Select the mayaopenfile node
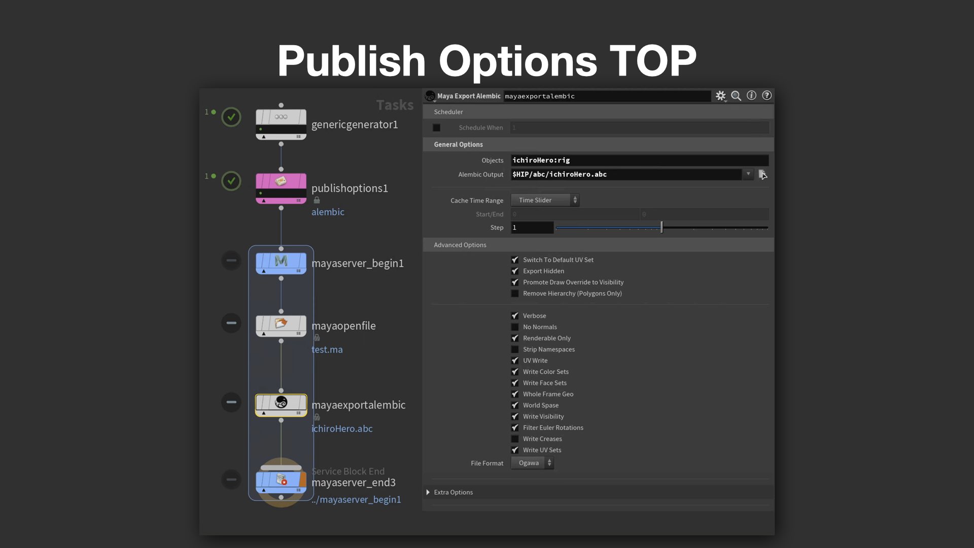 coord(281,326)
